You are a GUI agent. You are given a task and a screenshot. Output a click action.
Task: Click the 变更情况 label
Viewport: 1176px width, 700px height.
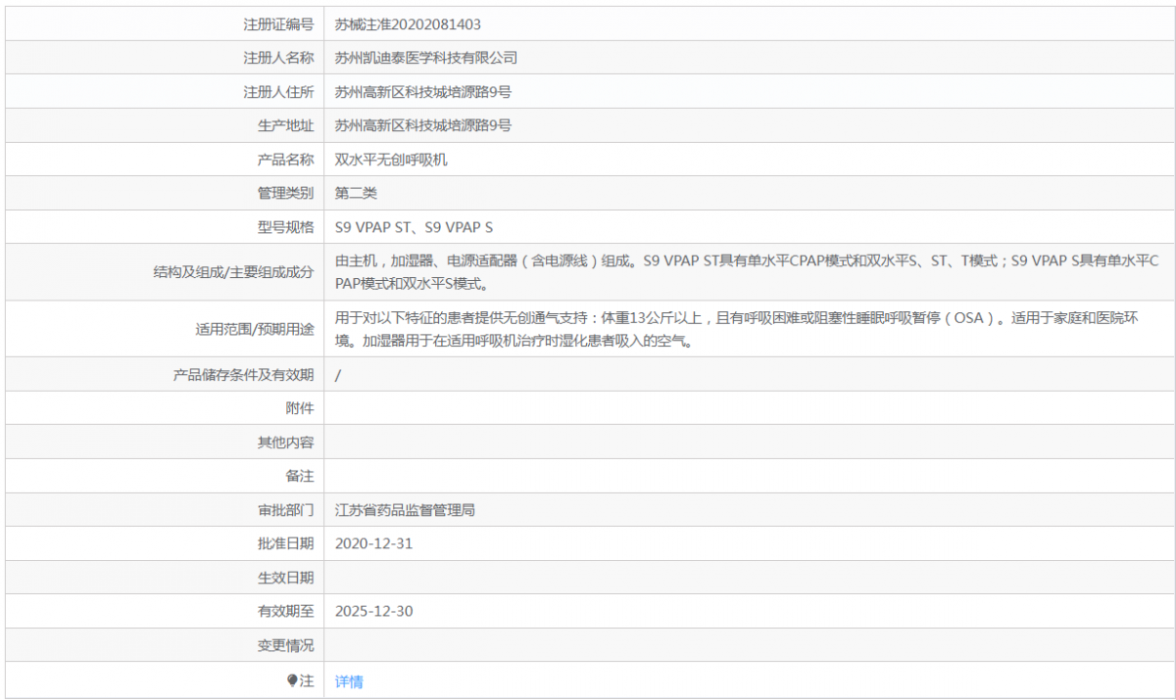click(285, 645)
